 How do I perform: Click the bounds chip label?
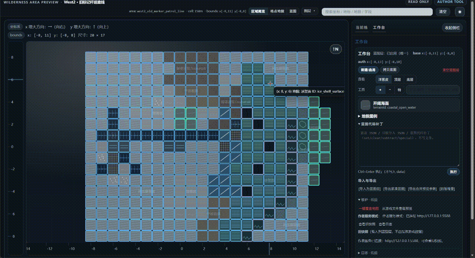[16, 35]
